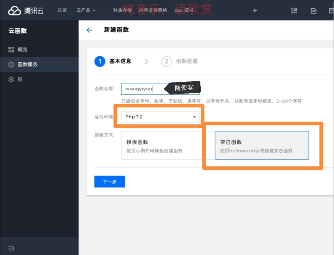Viewport: 334px width, 255px height.
Task: Open the 总览 overview menu item
Action: (62, 10)
